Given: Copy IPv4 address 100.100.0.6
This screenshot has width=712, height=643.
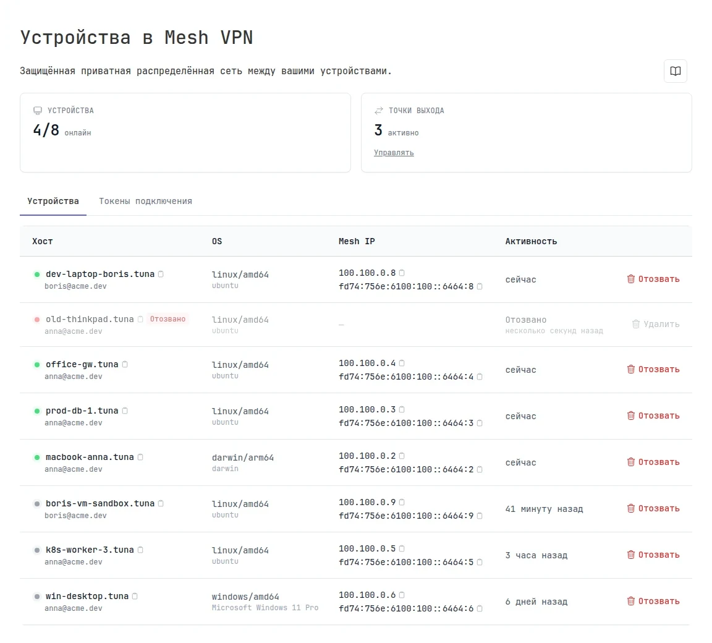Looking at the screenshot, I should pyautogui.click(x=402, y=594).
